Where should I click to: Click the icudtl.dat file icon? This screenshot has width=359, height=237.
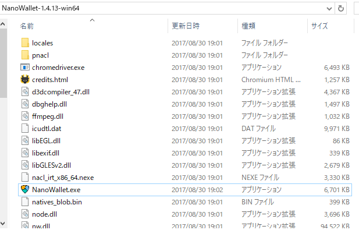pos(24,128)
